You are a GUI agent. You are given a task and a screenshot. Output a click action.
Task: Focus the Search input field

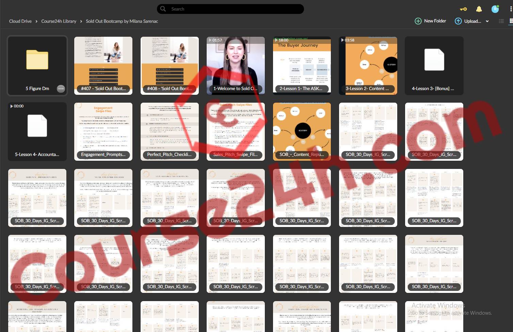(x=230, y=9)
